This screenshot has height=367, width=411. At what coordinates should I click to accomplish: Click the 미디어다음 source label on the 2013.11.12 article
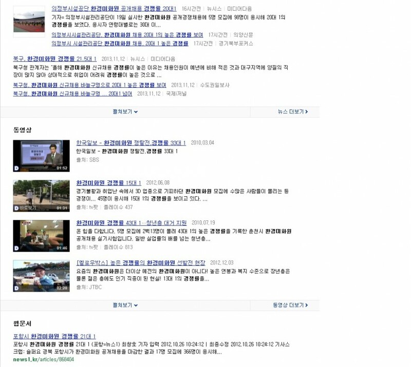(163, 59)
